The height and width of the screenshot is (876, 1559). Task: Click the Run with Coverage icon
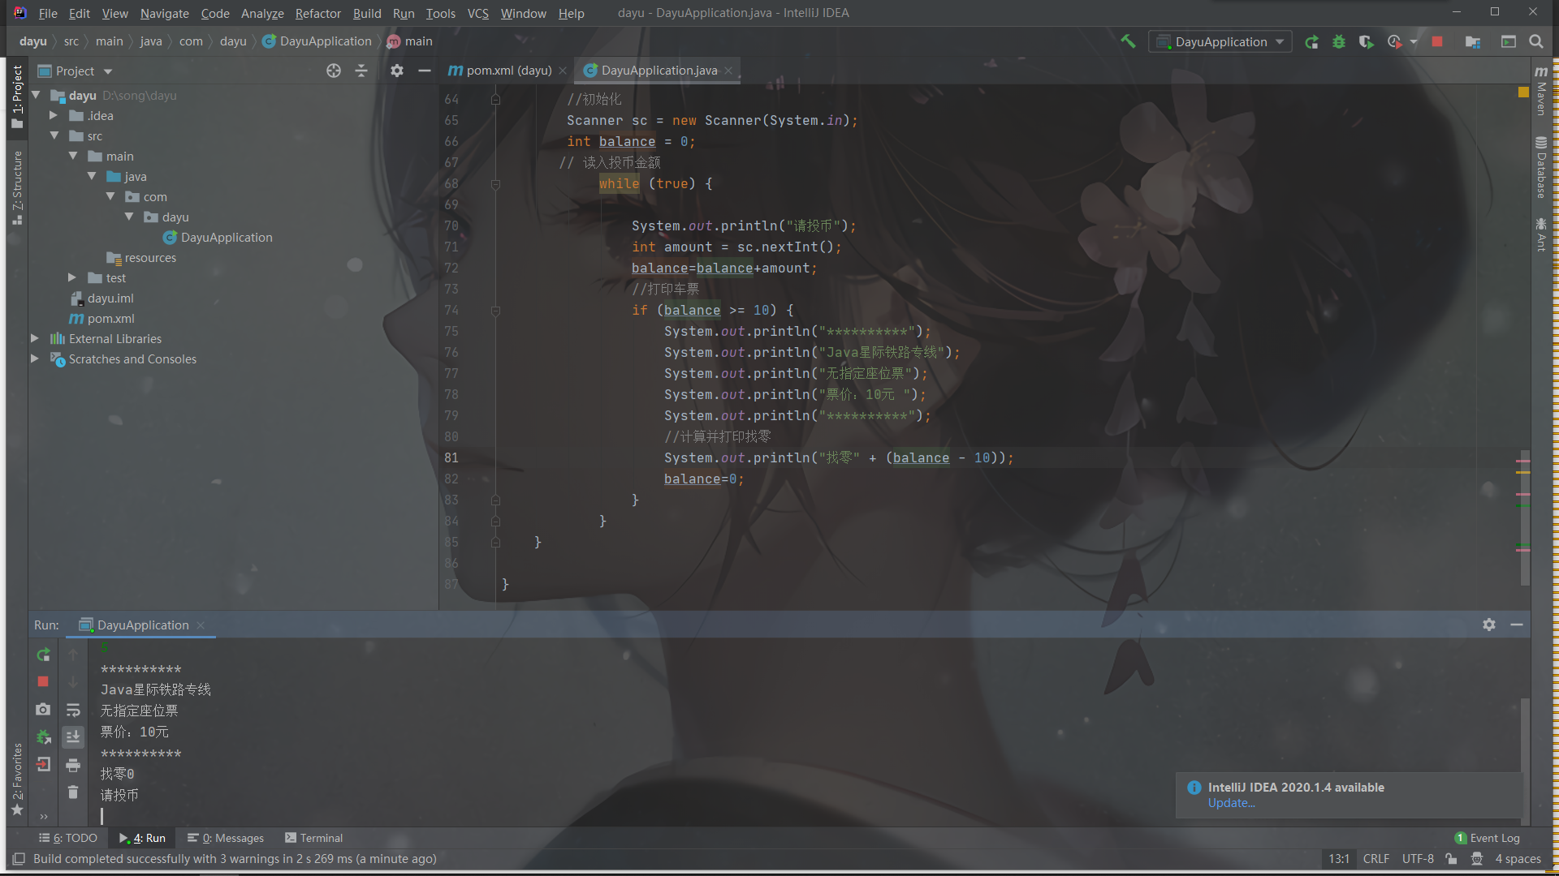coord(1367,41)
